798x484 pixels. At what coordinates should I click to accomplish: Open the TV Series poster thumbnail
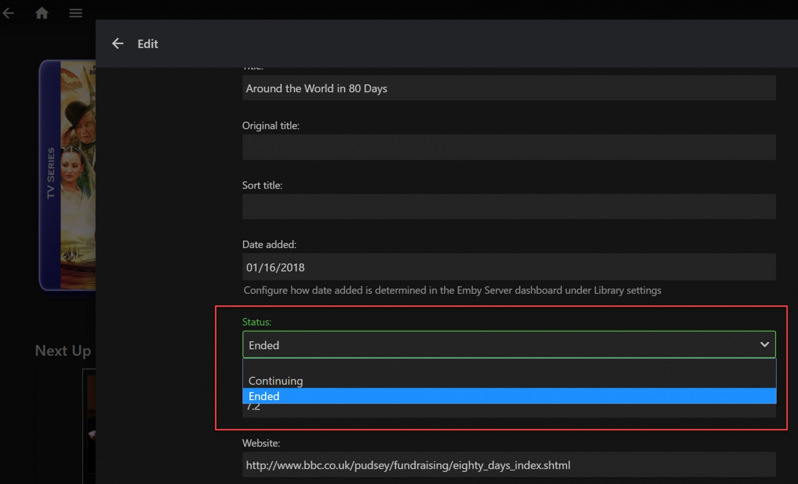pos(67,175)
